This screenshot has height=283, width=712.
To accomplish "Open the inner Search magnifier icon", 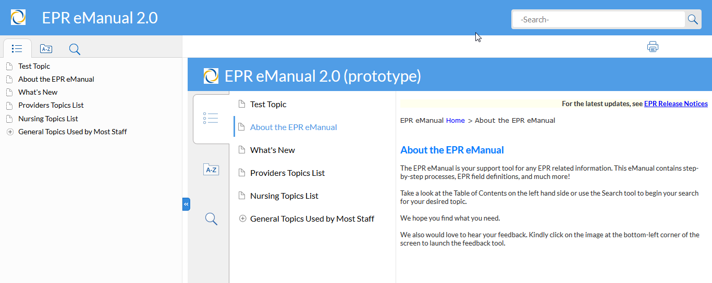I will pos(211,218).
